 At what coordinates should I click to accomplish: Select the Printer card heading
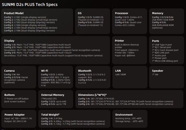119,41
